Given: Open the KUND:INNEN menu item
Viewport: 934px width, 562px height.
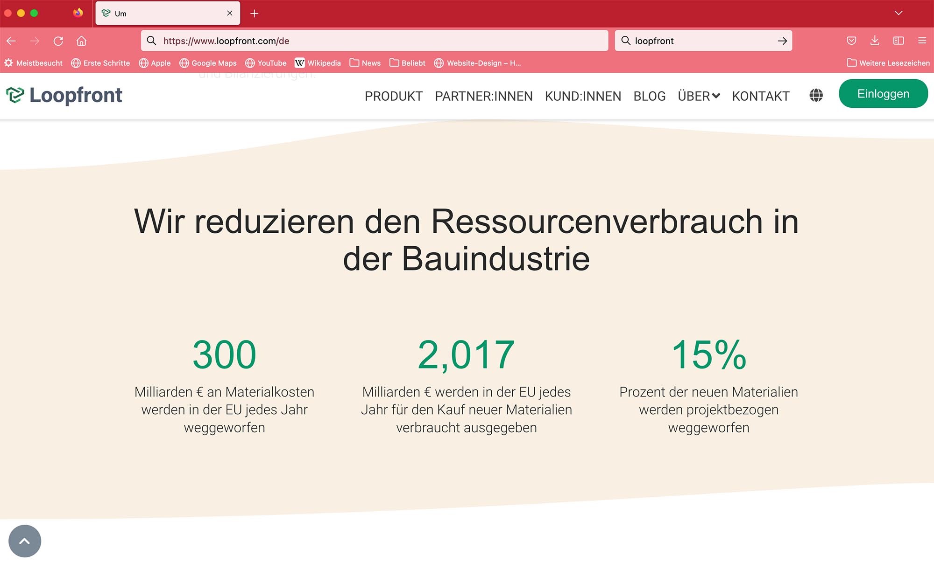Looking at the screenshot, I should click(x=583, y=96).
